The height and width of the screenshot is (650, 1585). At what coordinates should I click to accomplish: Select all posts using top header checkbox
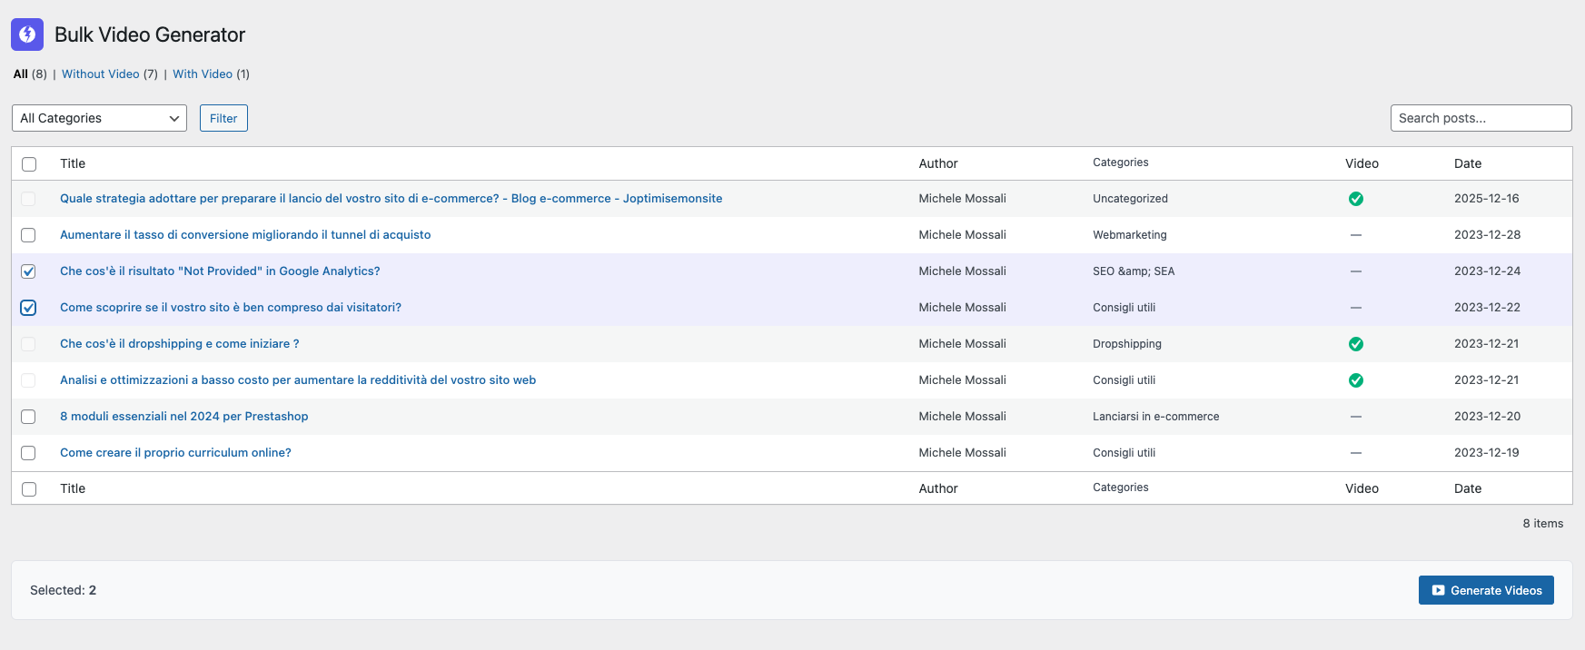(x=29, y=164)
